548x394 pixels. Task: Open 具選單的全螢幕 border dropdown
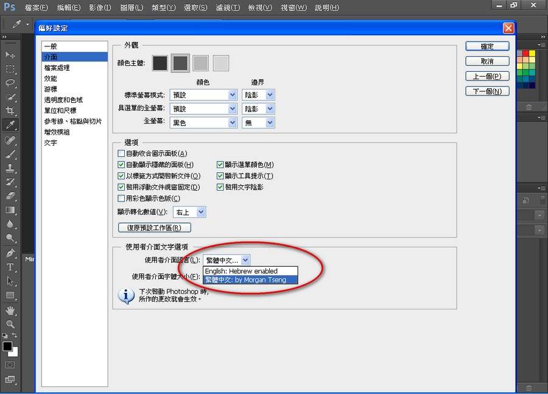(258, 109)
